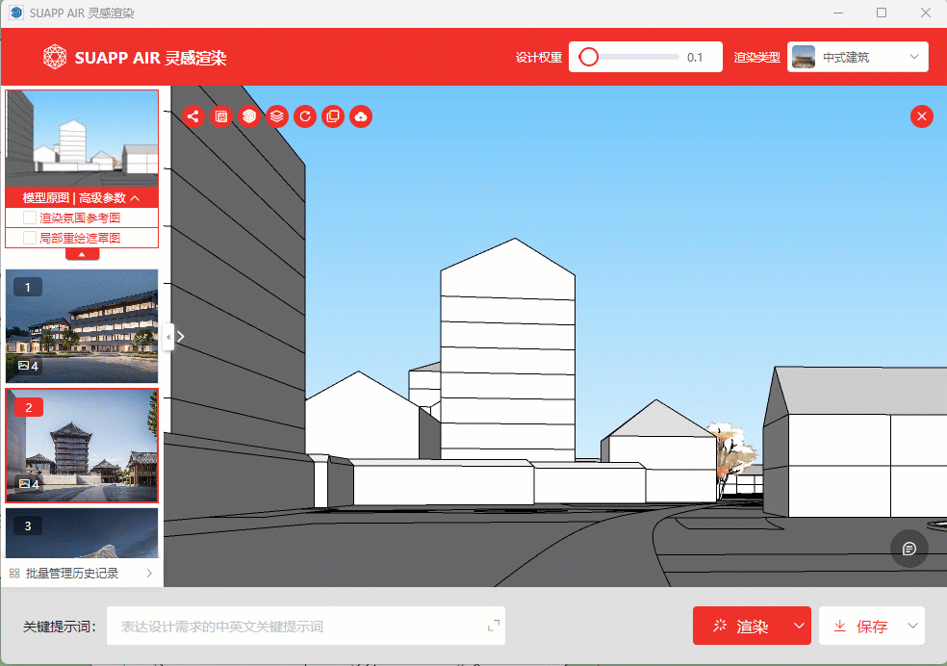Enable the 局部重绘遮罩图 checkbox
Image resolution: width=947 pixels, height=666 pixels.
[x=29, y=238]
